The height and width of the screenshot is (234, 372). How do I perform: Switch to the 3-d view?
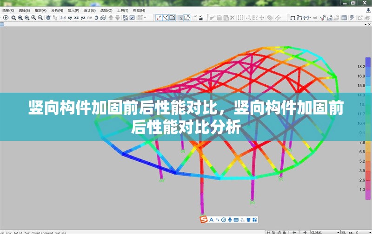pyautogui.click(x=63, y=18)
